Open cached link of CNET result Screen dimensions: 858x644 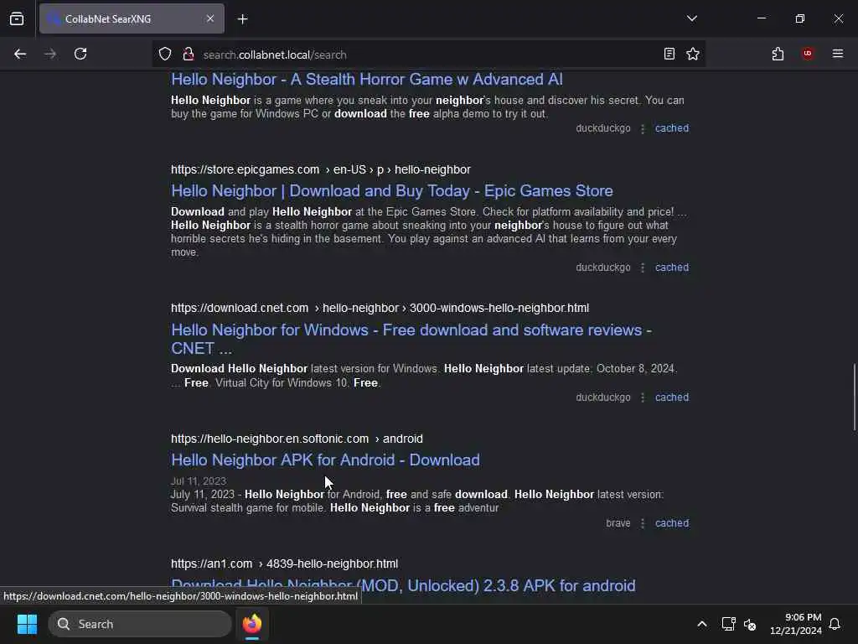pos(672,397)
